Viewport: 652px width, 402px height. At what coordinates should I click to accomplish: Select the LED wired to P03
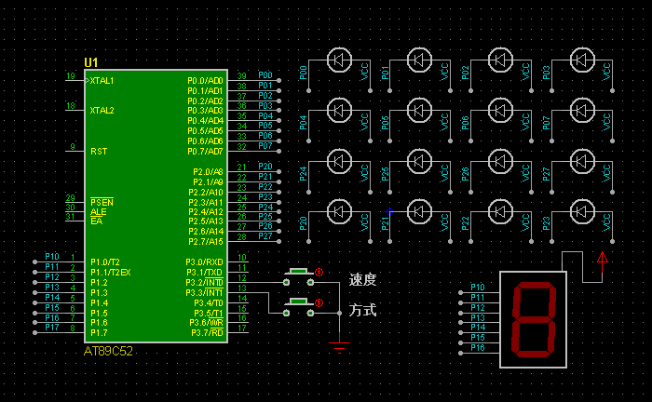581,60
